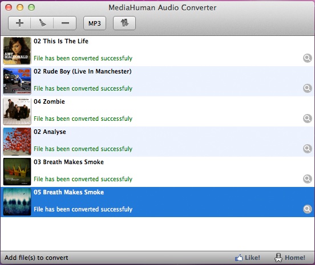Image resolution: width=315 pixels, height=265 pixels.
Task: Select the red balloons cover for 02 Analyse
Action: (x=17, y=141)
